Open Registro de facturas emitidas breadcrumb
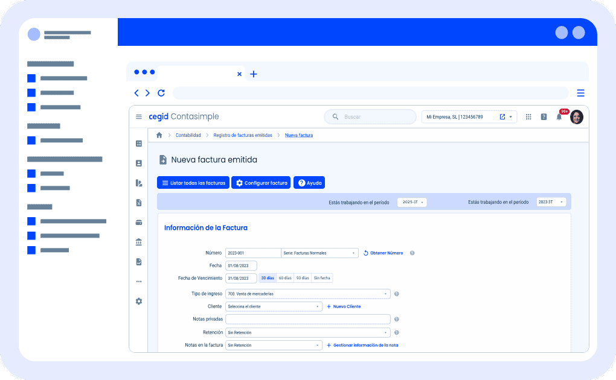616x380 pixels. click(243, 136)
